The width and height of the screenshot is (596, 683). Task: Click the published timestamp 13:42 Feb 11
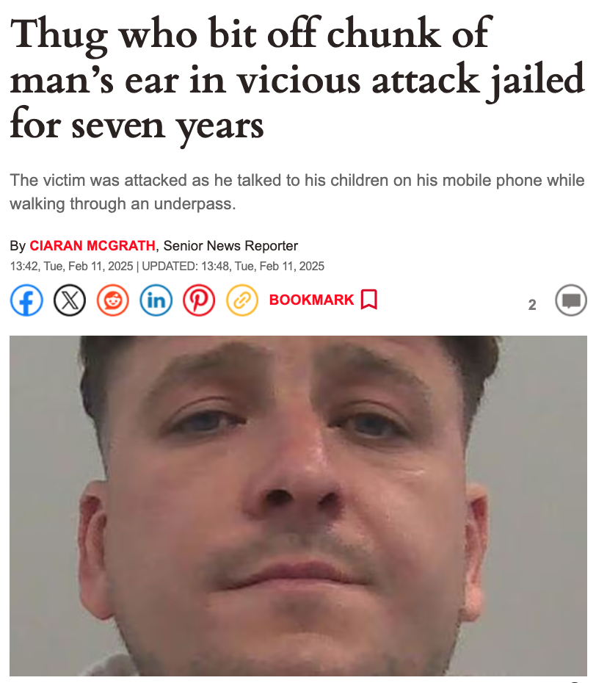coord(71,266)
